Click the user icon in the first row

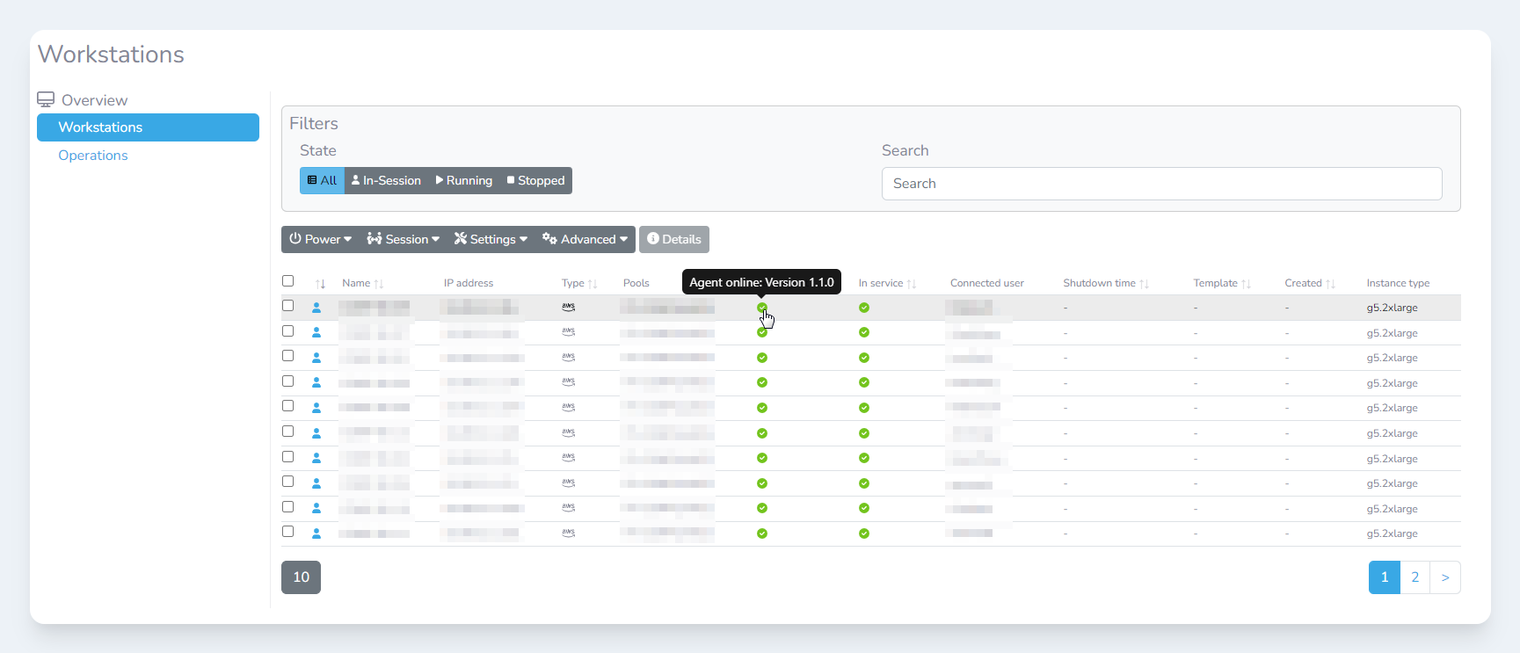(316, 308)
